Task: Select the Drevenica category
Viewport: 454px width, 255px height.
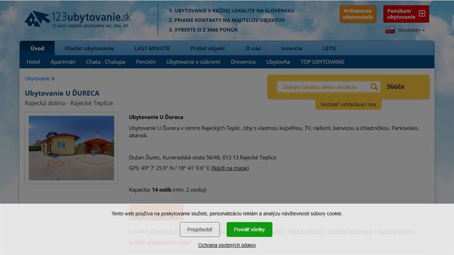Action: pyautogui.click(x=243, y=62)
